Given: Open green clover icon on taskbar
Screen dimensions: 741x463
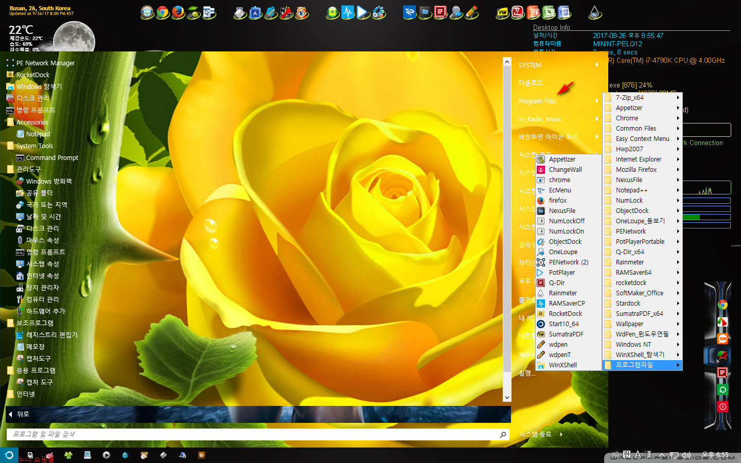Looking at the screenshot, I should [68, 455].
